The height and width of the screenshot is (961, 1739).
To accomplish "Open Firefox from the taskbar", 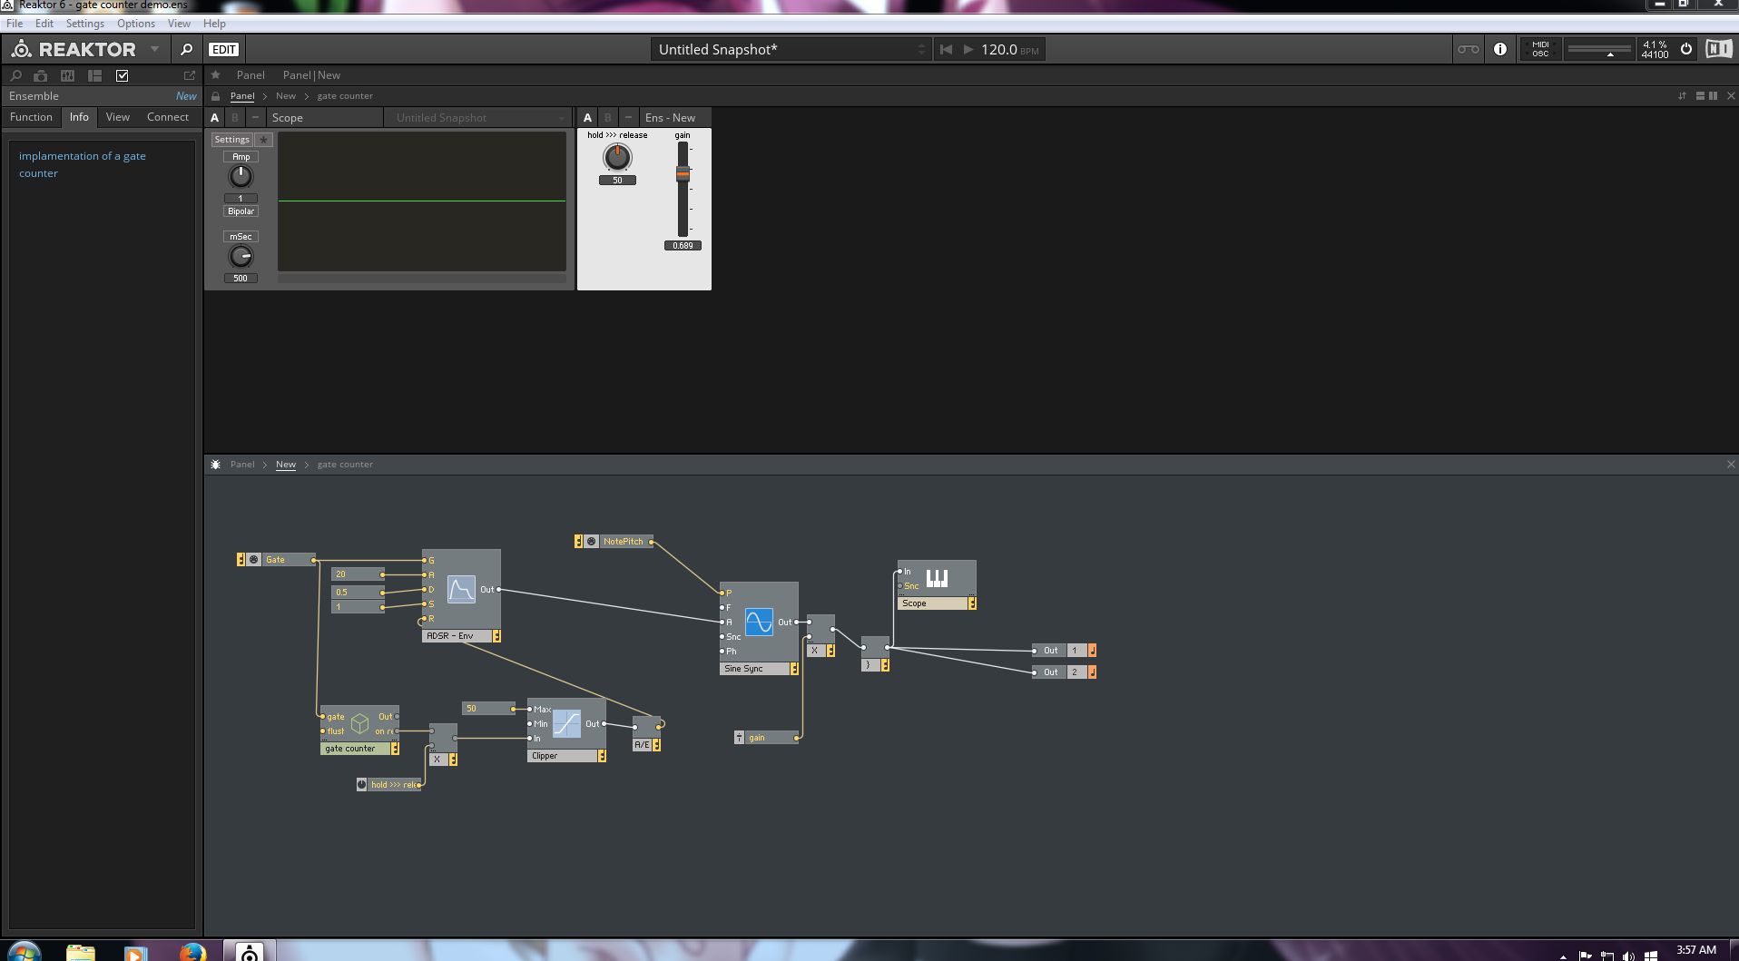I will click(x=192, y=952).
